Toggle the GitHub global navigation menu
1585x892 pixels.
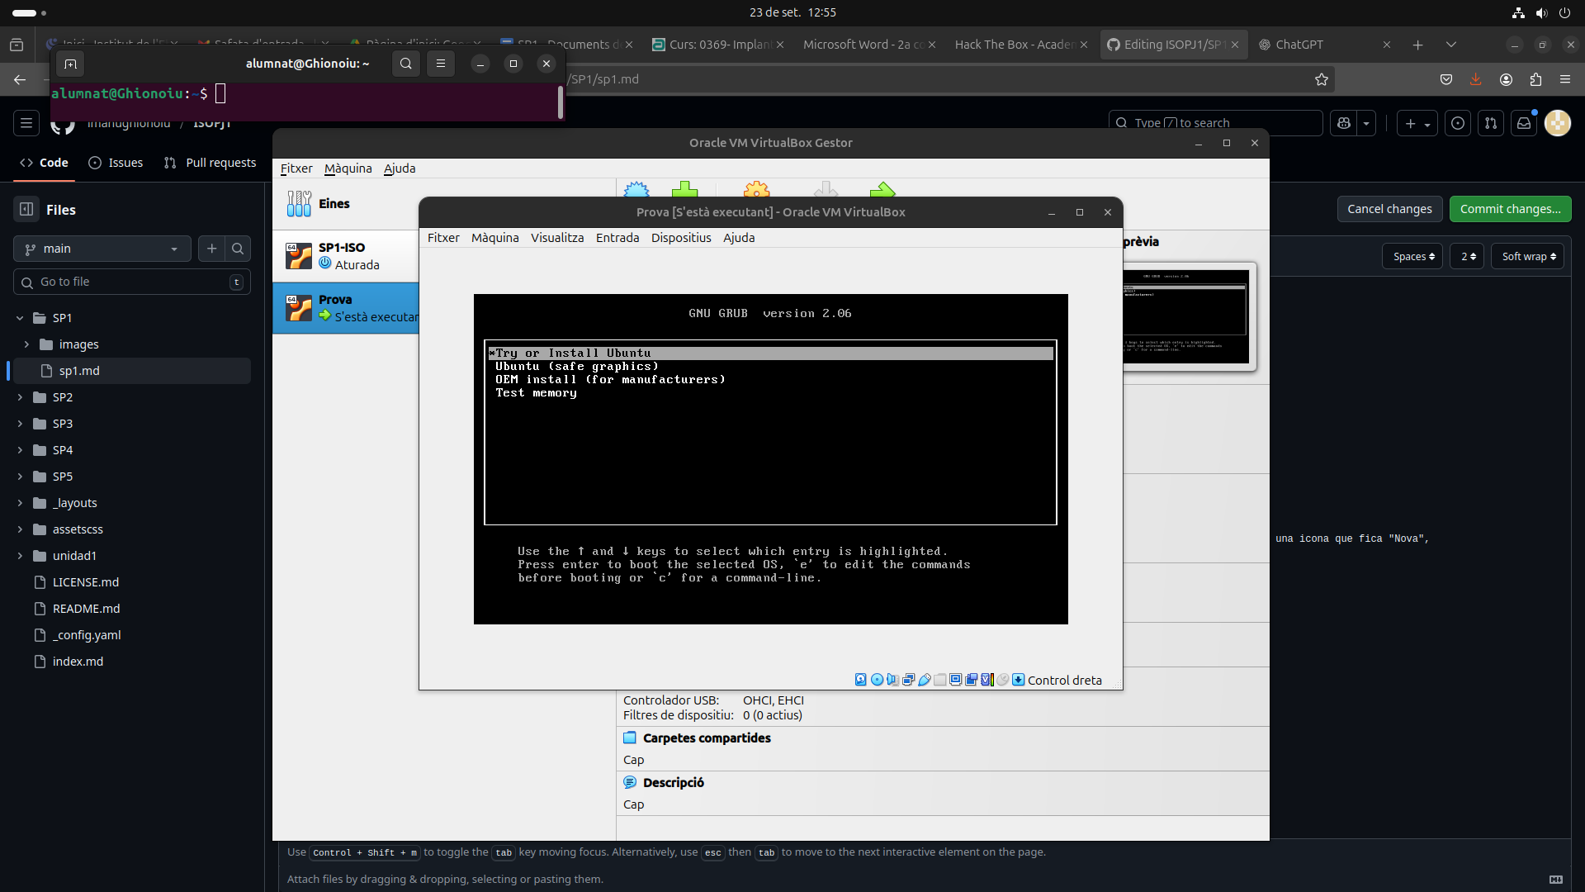pyautogui.click(x=26, y=123)
